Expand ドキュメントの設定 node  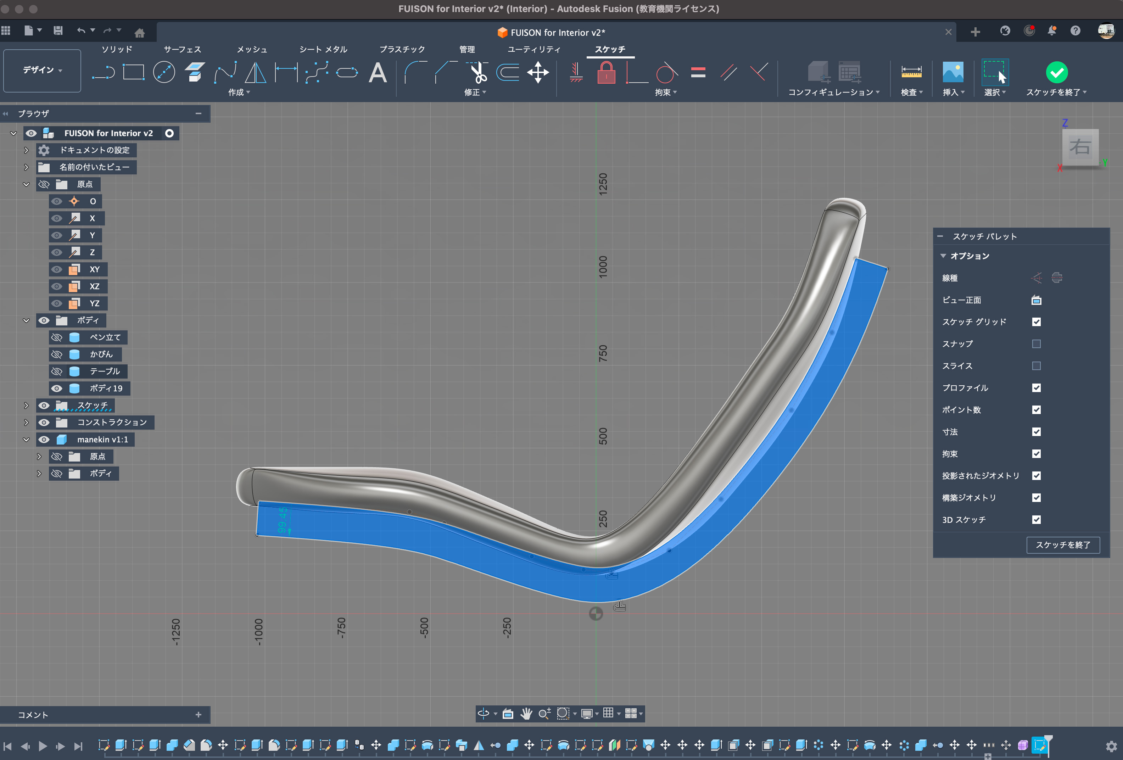click(x=27, y=150)
